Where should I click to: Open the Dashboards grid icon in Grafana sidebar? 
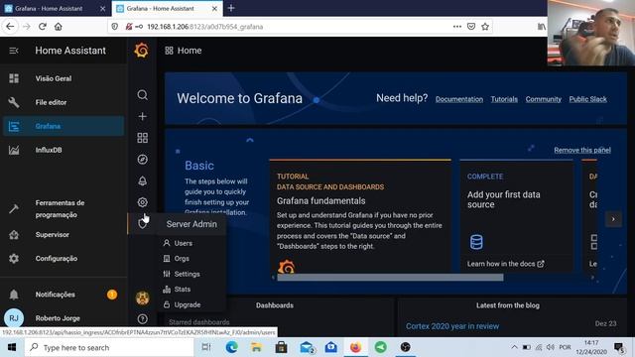click(142, 138)
